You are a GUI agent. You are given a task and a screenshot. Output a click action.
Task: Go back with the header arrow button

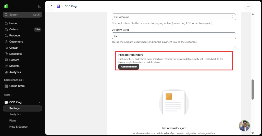coord(51,6)
